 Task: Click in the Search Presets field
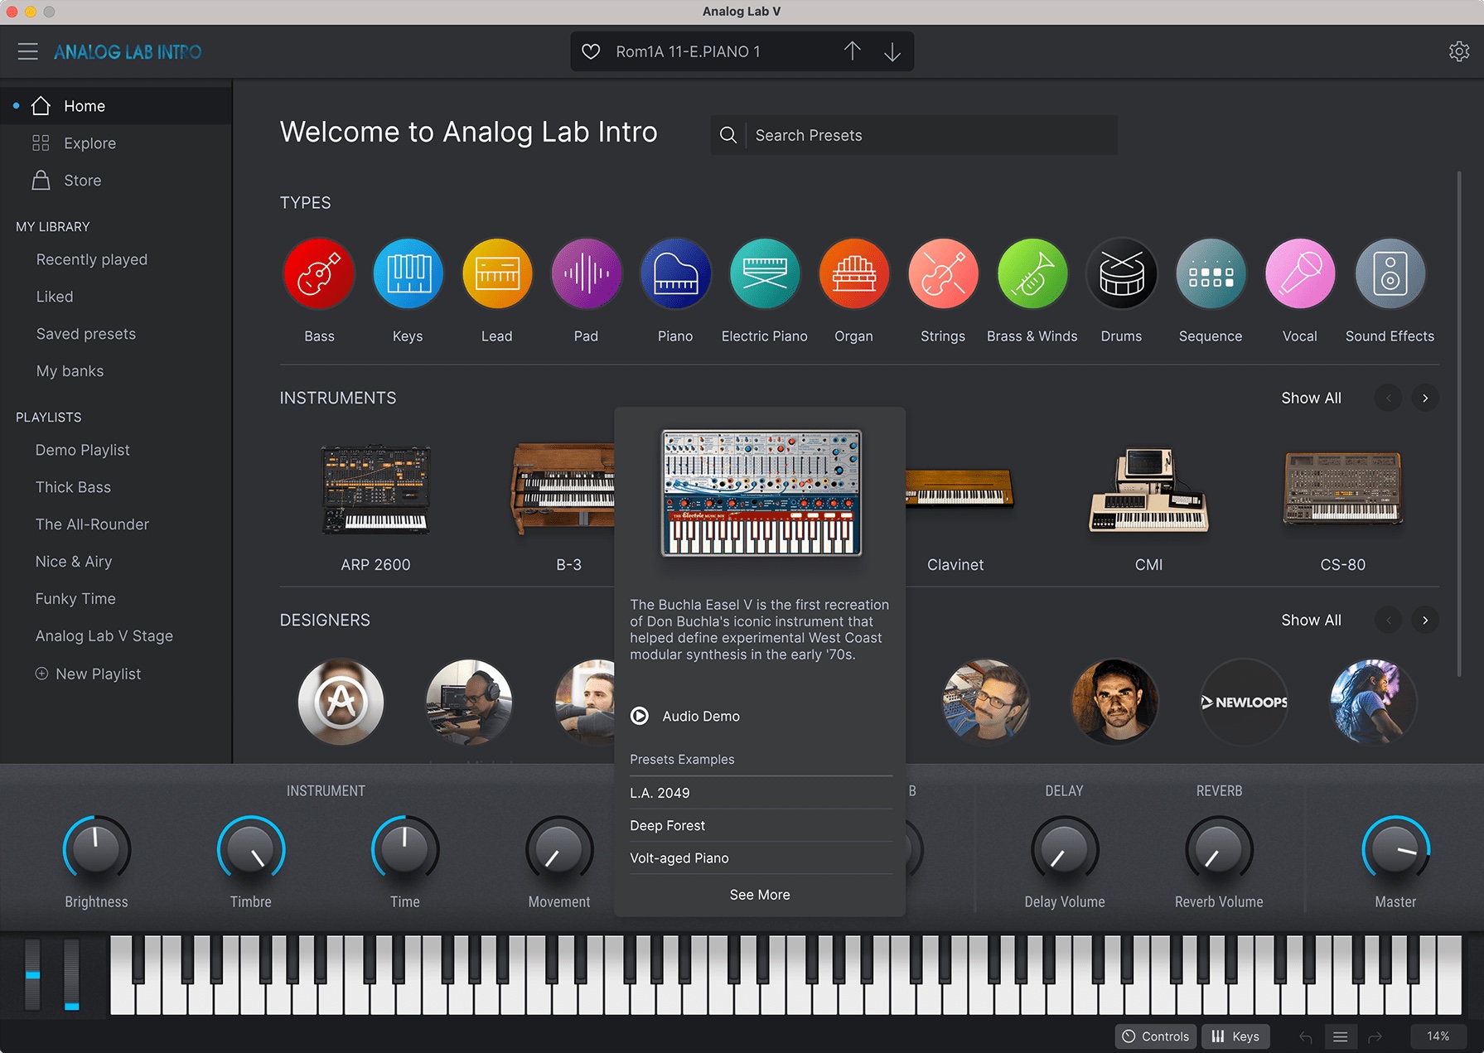(928, 135)
